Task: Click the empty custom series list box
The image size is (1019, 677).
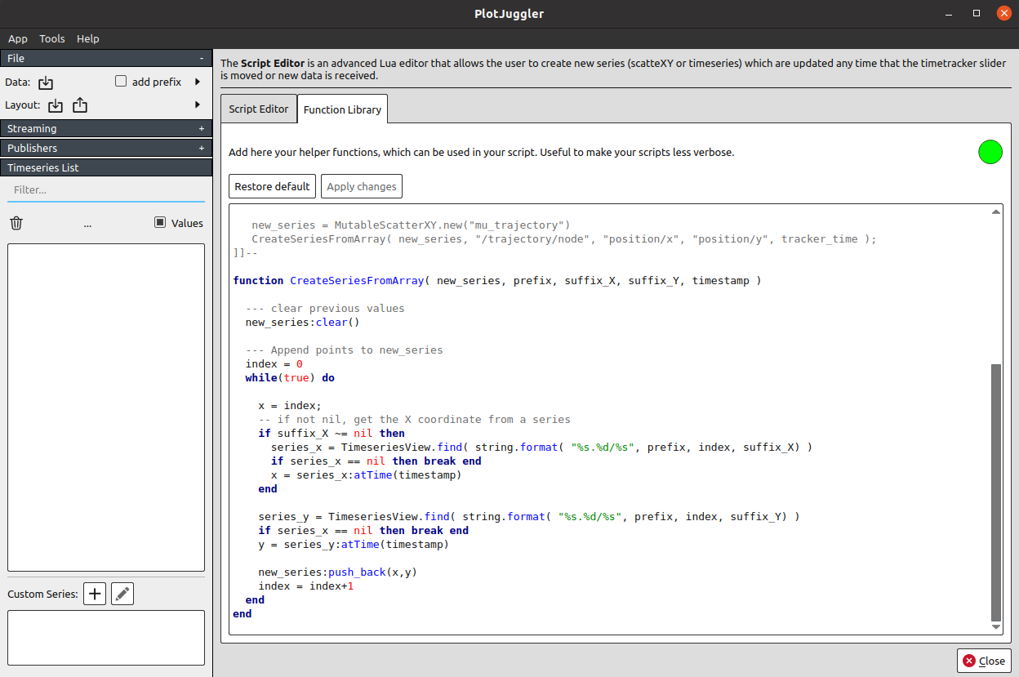Action: 106,637
